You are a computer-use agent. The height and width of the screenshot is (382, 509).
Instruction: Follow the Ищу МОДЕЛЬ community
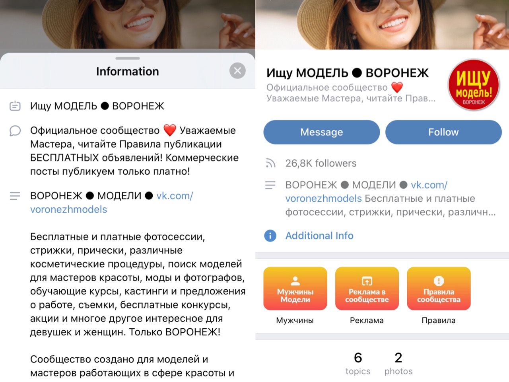[443, 132]
